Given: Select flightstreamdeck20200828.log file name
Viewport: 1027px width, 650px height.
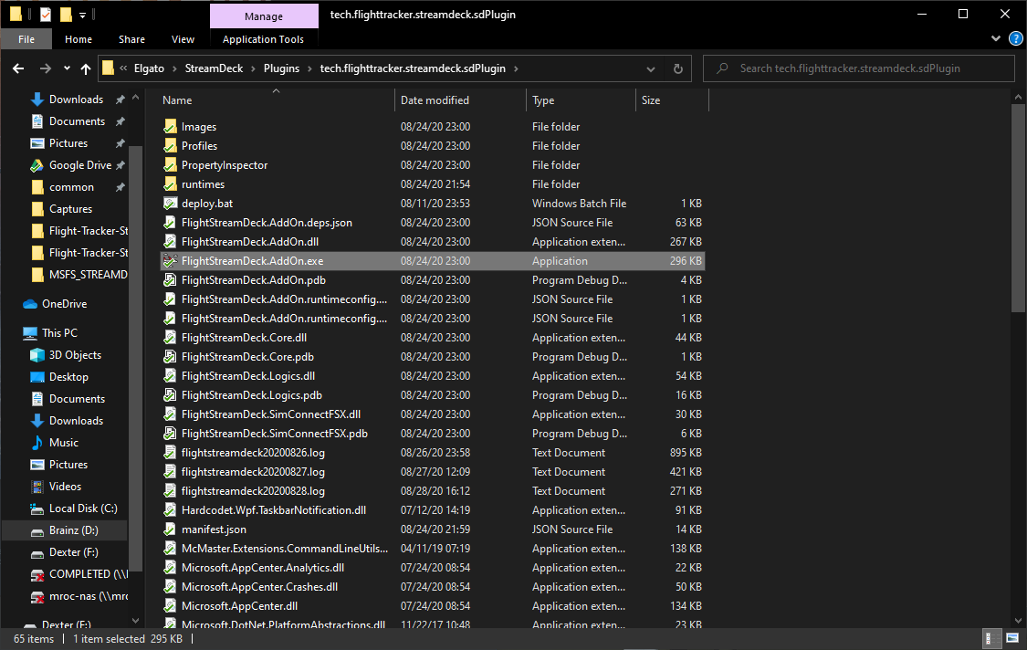Looking at the screenshot, I should click(253, 491).
